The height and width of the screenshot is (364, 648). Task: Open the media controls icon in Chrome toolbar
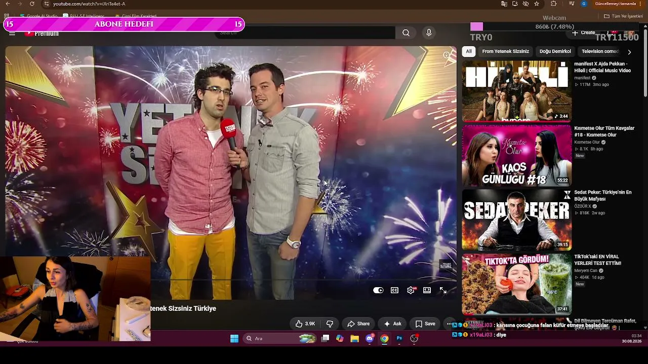(572, 4)
